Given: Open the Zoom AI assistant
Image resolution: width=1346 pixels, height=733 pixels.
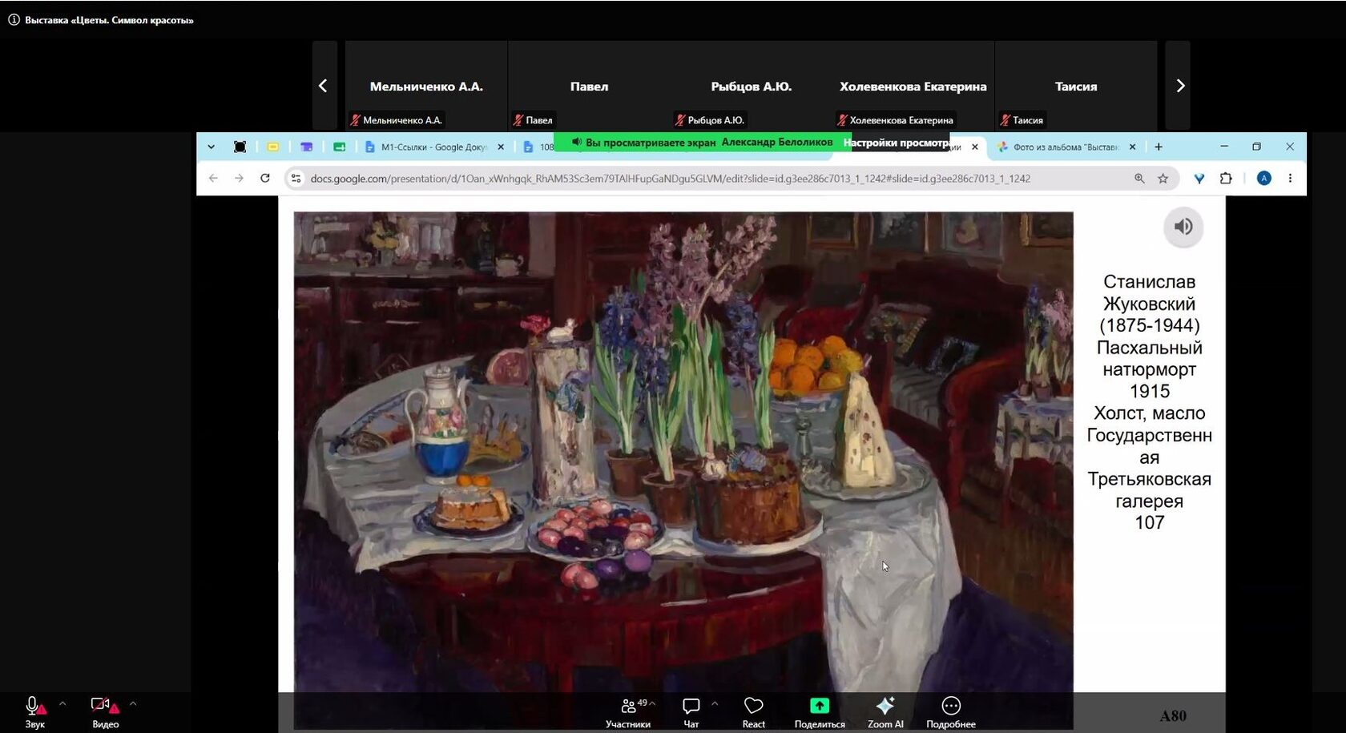Looking at the screenshot, I should [x=885, y=711].
